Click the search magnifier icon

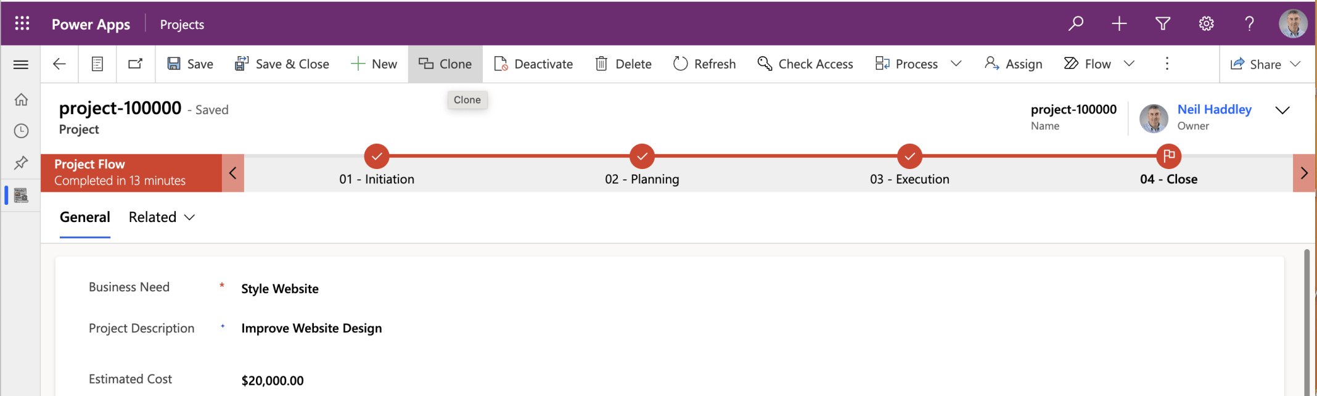coord(1076,23)
